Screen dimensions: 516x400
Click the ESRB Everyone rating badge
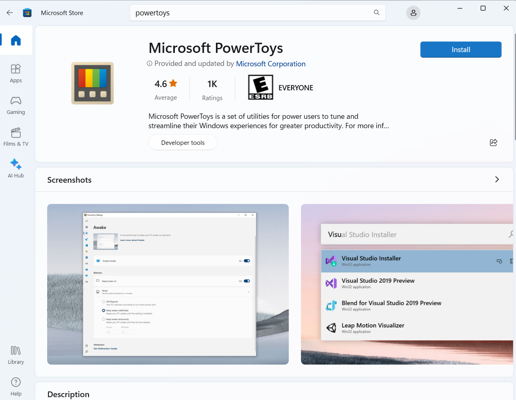point(260,87)
